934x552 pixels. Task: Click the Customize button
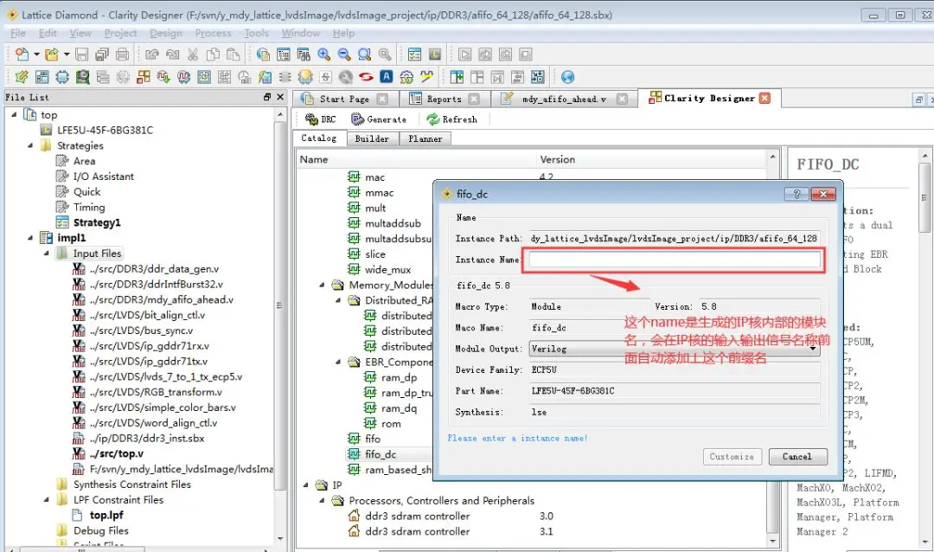(x=732, y=457)
